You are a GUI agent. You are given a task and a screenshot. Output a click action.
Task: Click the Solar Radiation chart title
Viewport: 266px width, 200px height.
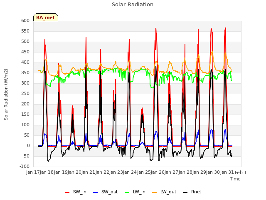pyautogui.click(x=133, y=5)
